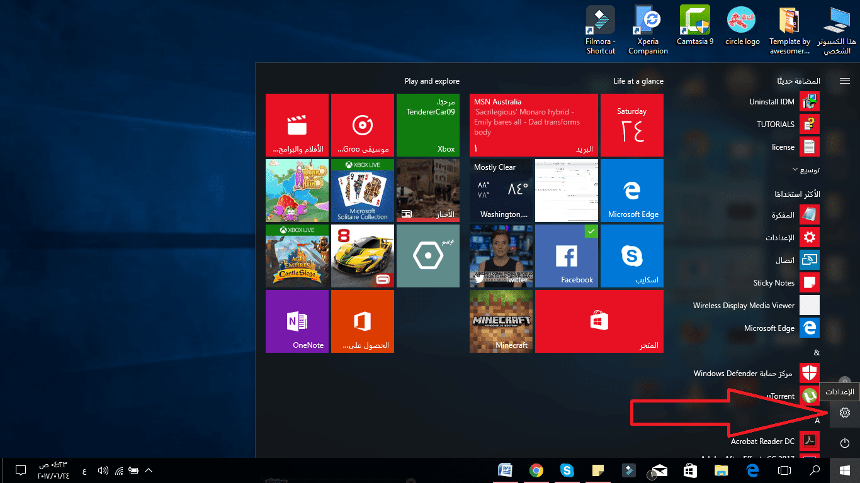
Task: Open the hexagon PDF app tile
Action: click(428, 256)
